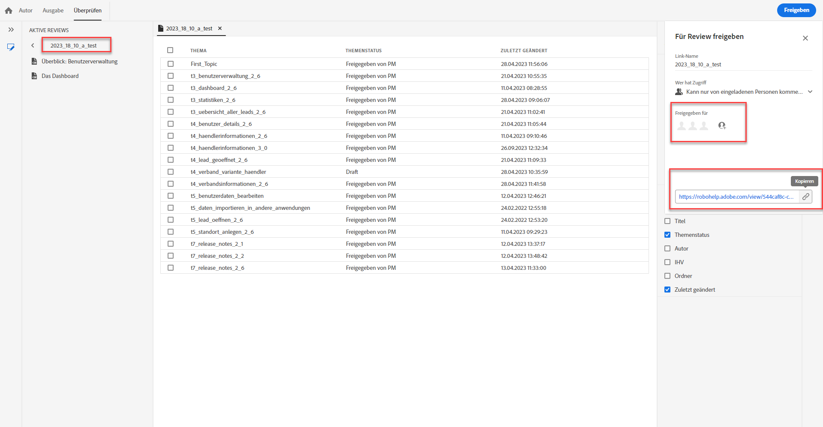Open the home icon in the top bar
Viewport: 823px width, 427px height.
9,10
